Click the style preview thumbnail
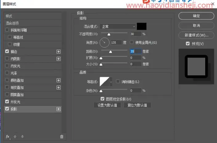 coord(196,66)
